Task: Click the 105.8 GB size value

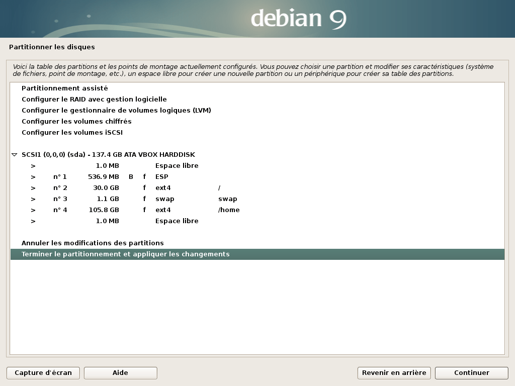Action: tap(104, 210)
